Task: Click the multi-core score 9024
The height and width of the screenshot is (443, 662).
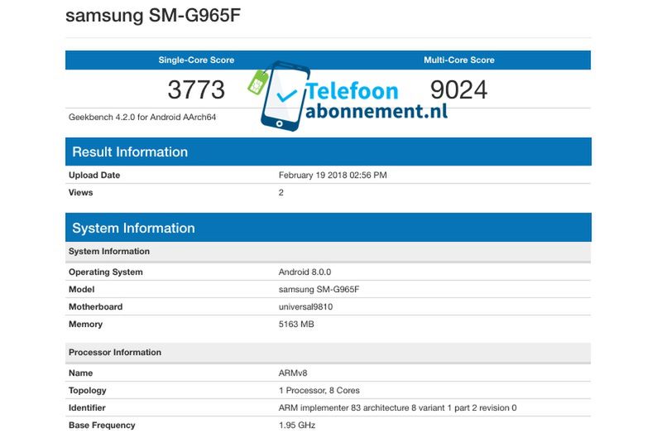Action: (459, 89)
